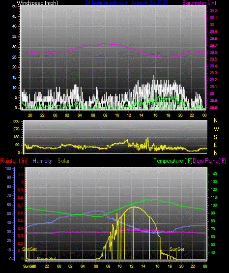Viewport: 229px width, 273px height.
Task: Click the 120 value on temperature axis
Action: [x=214, y=189]
